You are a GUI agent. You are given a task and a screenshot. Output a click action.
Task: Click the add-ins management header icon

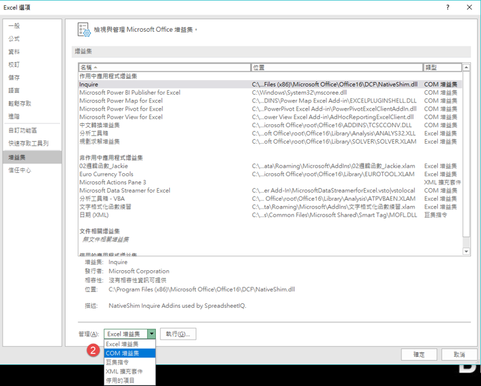tap(84, 30)
